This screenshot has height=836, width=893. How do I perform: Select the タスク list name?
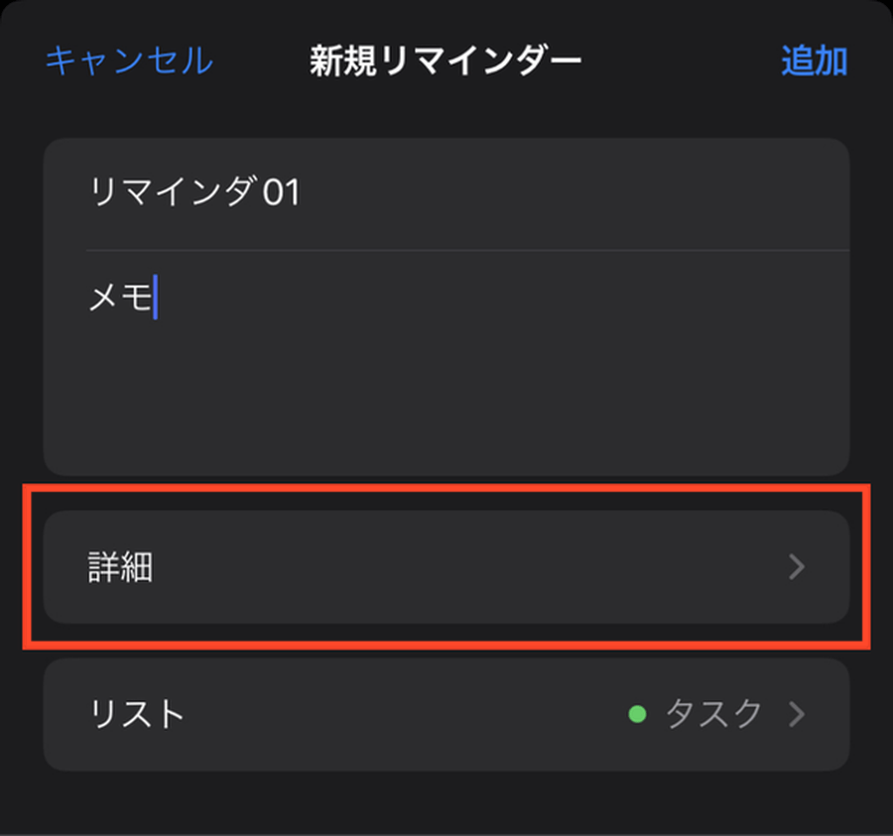point(714,714)
